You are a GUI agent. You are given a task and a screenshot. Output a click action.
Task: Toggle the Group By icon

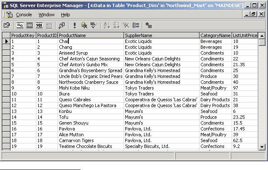coord(136,25)
